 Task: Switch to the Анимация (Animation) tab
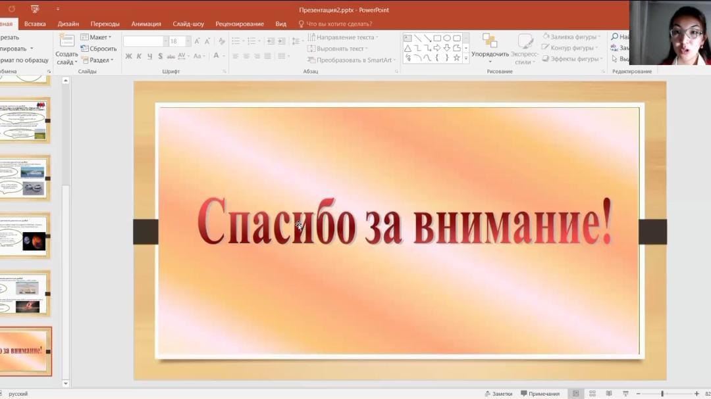(145, 24)
